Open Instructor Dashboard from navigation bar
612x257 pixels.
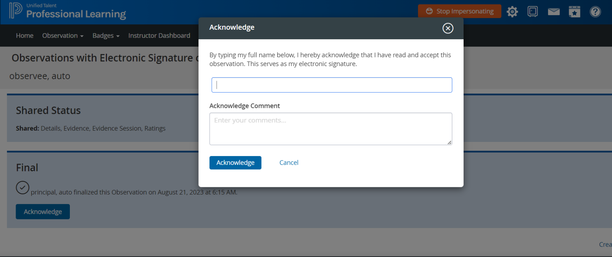[159, 36]
